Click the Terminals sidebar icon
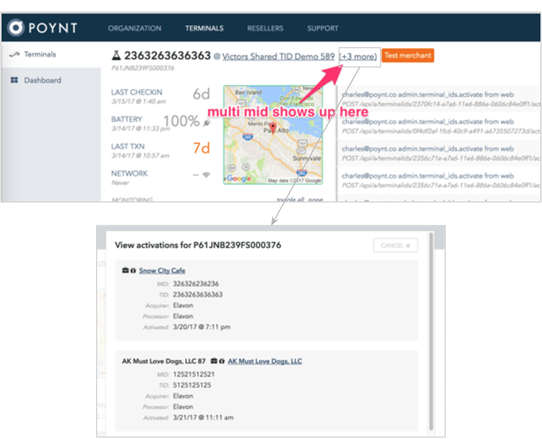542x439 pixels. click(14, 54)
